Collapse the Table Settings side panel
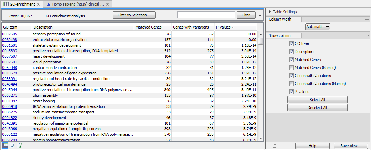371x150 pixels. click(269, 12)
